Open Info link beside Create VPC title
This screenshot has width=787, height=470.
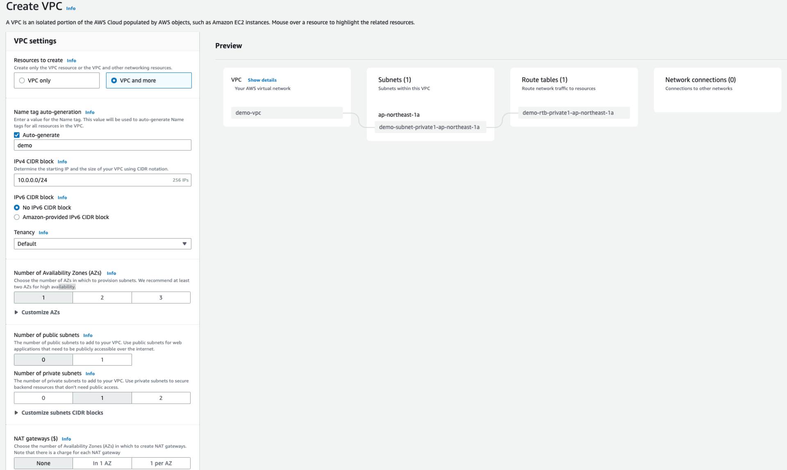(x=71, y=8)
